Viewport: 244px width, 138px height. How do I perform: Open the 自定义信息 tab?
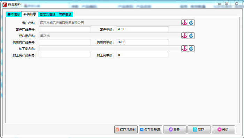47,14
